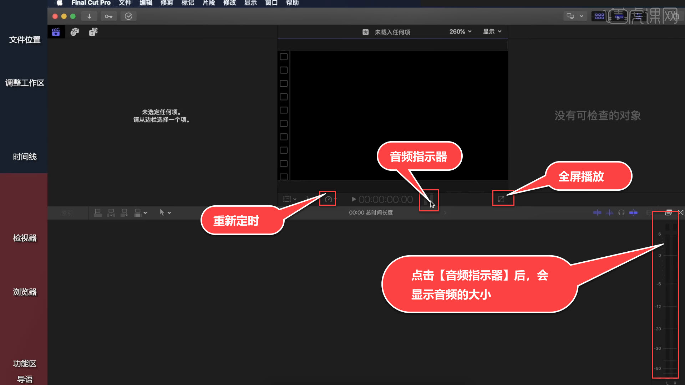
Task: Open the Photos and Audio sidebar
Action: [x=75, y=32]
